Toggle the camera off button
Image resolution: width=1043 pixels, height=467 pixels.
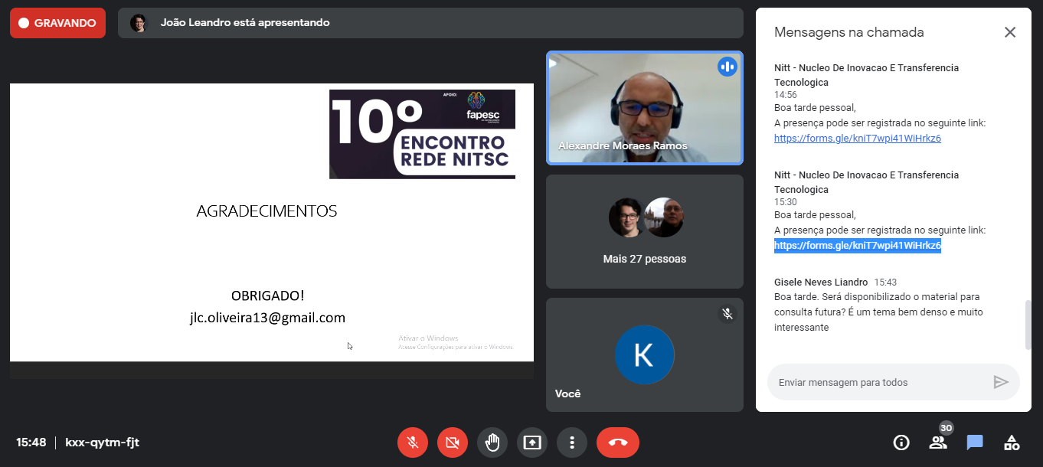[453, 443]
